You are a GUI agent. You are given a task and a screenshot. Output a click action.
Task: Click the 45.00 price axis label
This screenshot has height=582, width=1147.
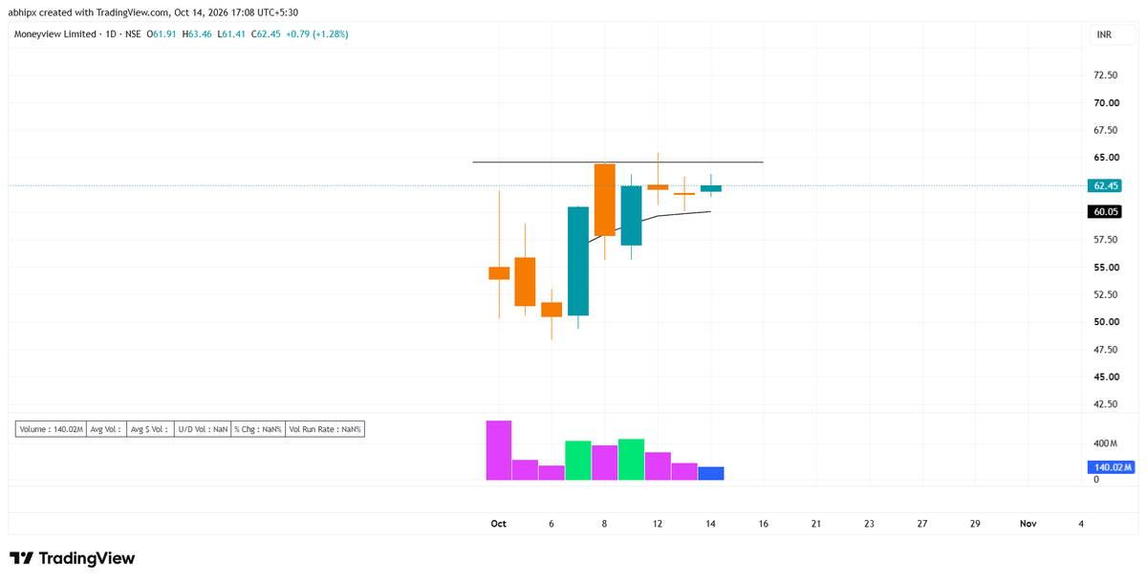pos(1105,377)
